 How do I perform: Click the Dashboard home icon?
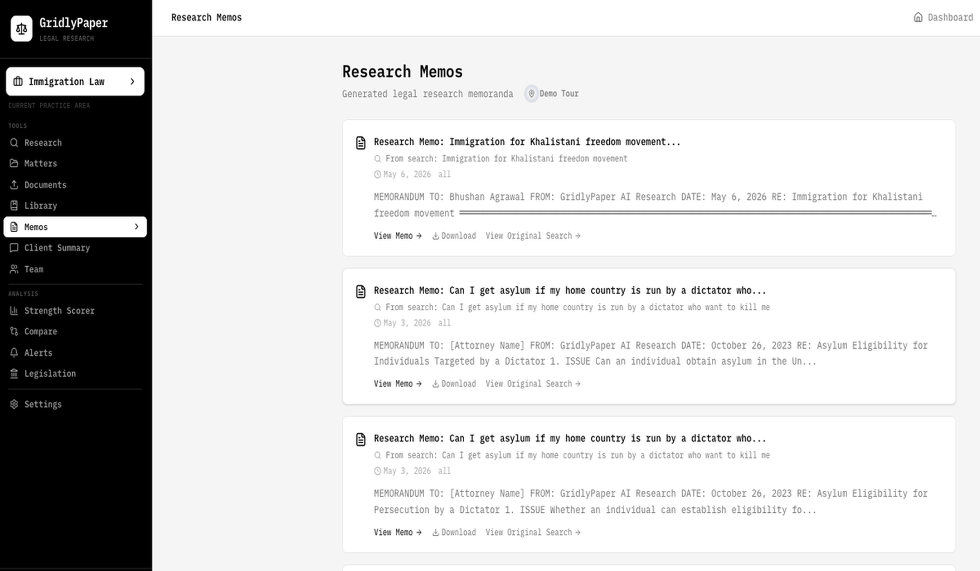pos(918,17)
